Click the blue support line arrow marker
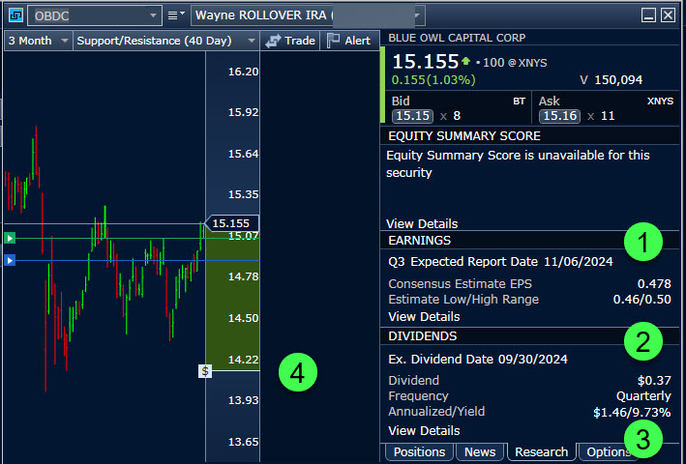Viewport: 686px width, 464px height. pos(11,260)
